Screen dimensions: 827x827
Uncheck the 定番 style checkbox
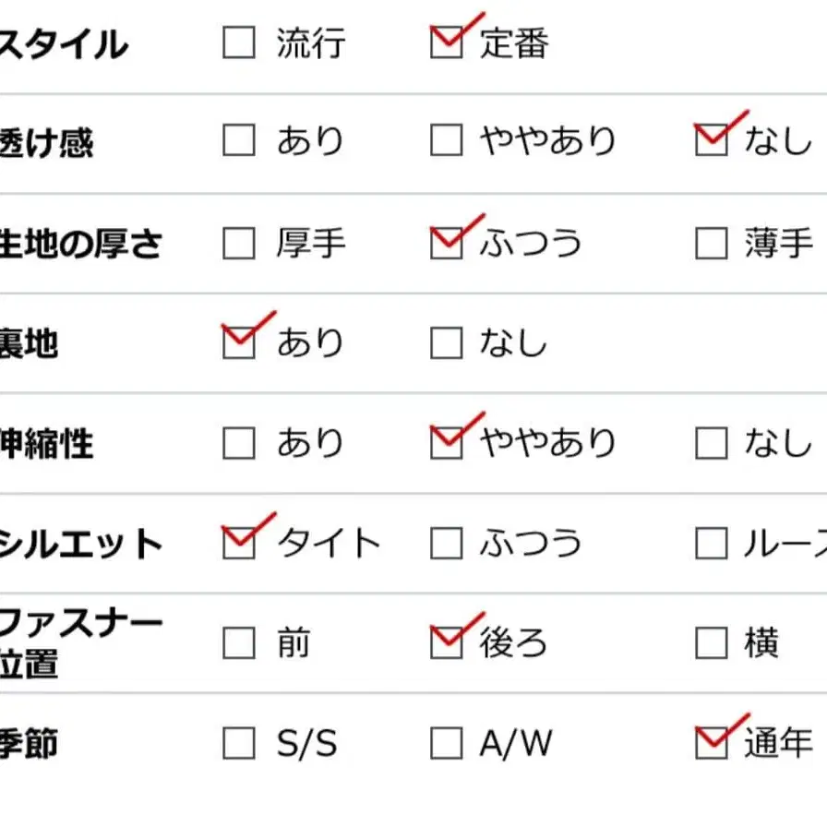[x=446, y=42]
